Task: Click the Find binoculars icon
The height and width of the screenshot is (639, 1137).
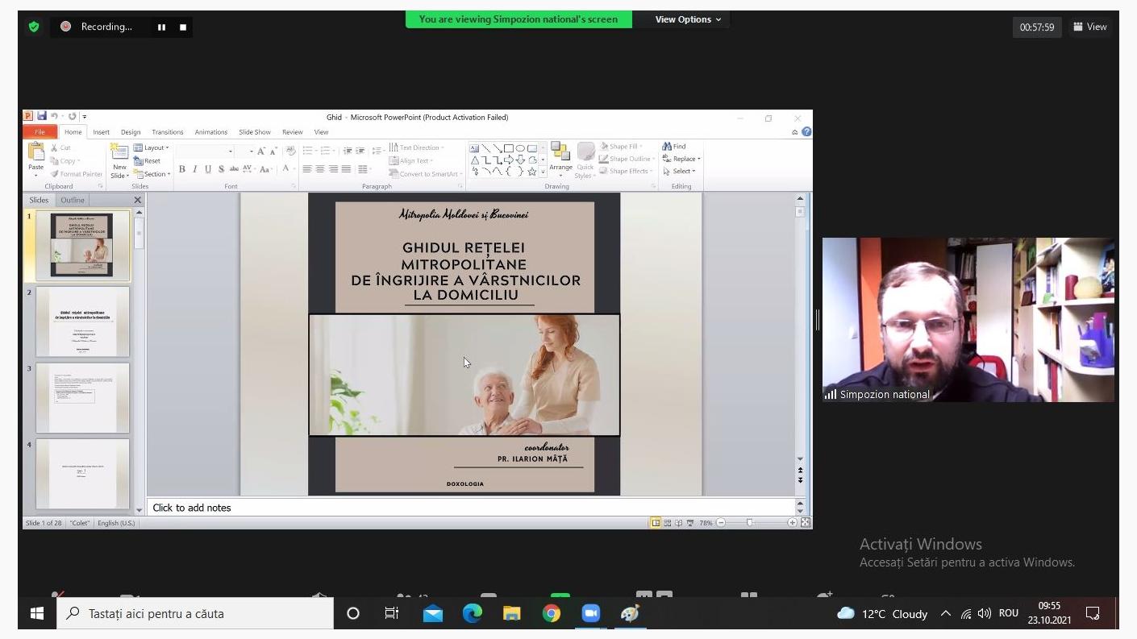Action: click(x=668, y=147)
